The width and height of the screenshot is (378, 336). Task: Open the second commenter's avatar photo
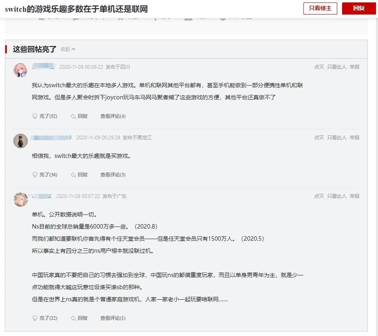pyautogui.click(x=21, y=141)
